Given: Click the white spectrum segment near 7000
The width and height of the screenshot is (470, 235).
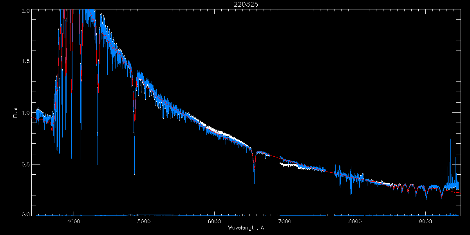Looking at the screenshot, I should (x=288, y=165).
